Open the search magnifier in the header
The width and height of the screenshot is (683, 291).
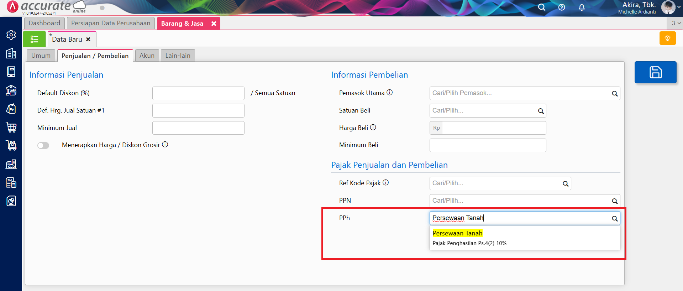click(x=541, y=7)
